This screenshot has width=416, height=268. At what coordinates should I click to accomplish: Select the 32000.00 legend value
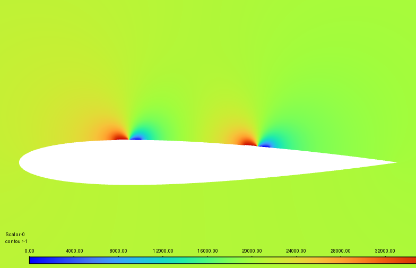point(385,250)
